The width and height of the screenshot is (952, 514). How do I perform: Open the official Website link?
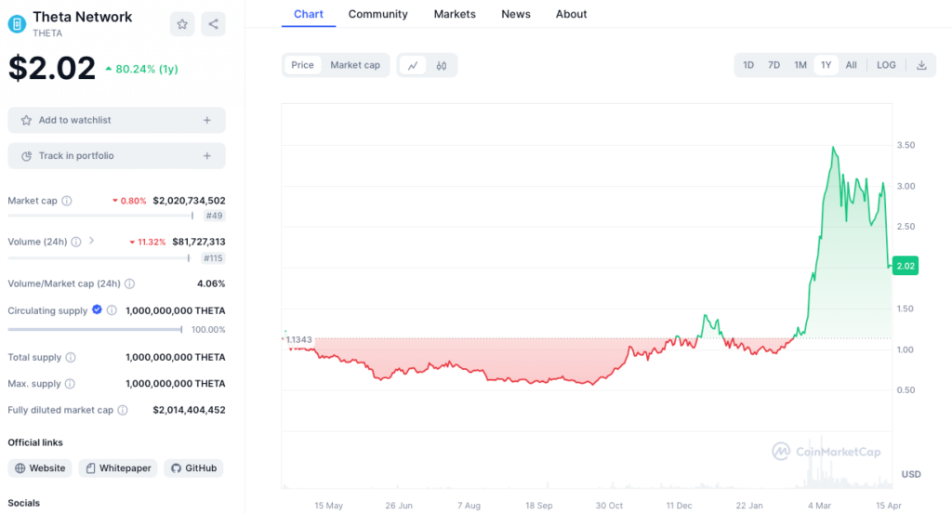[x=40, y=468]
